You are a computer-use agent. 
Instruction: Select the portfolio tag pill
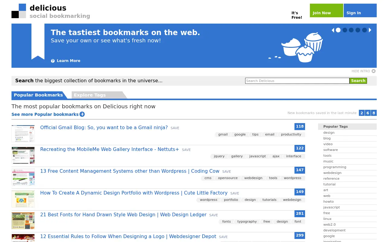click(231, 200)
